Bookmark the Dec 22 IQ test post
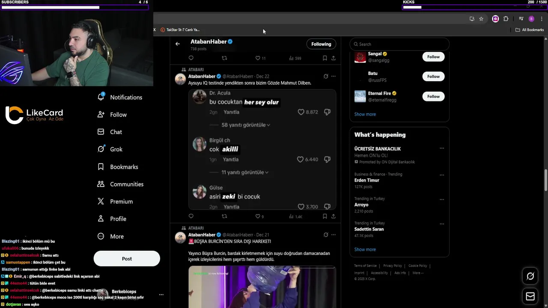Image resolution: width=548 pixels, height=308 pixels. click(325, 216)
